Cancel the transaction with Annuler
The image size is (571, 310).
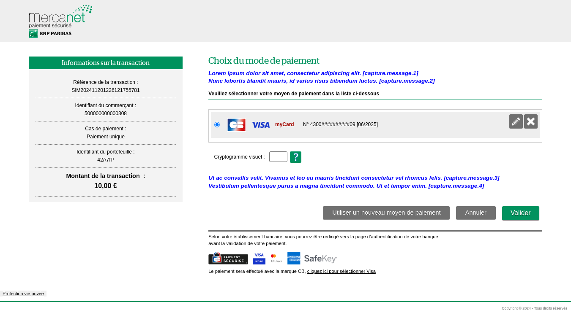pos(475,213)
